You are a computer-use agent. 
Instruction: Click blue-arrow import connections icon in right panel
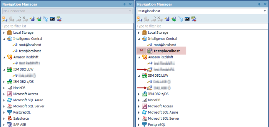click(167, 19)
